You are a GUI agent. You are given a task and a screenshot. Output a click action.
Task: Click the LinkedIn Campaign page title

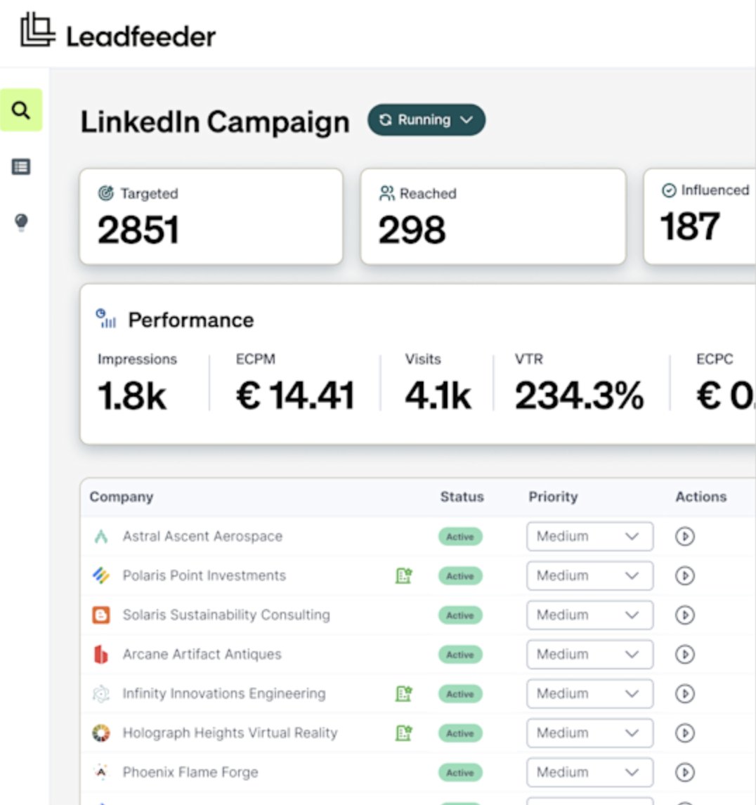pos(215,122)
